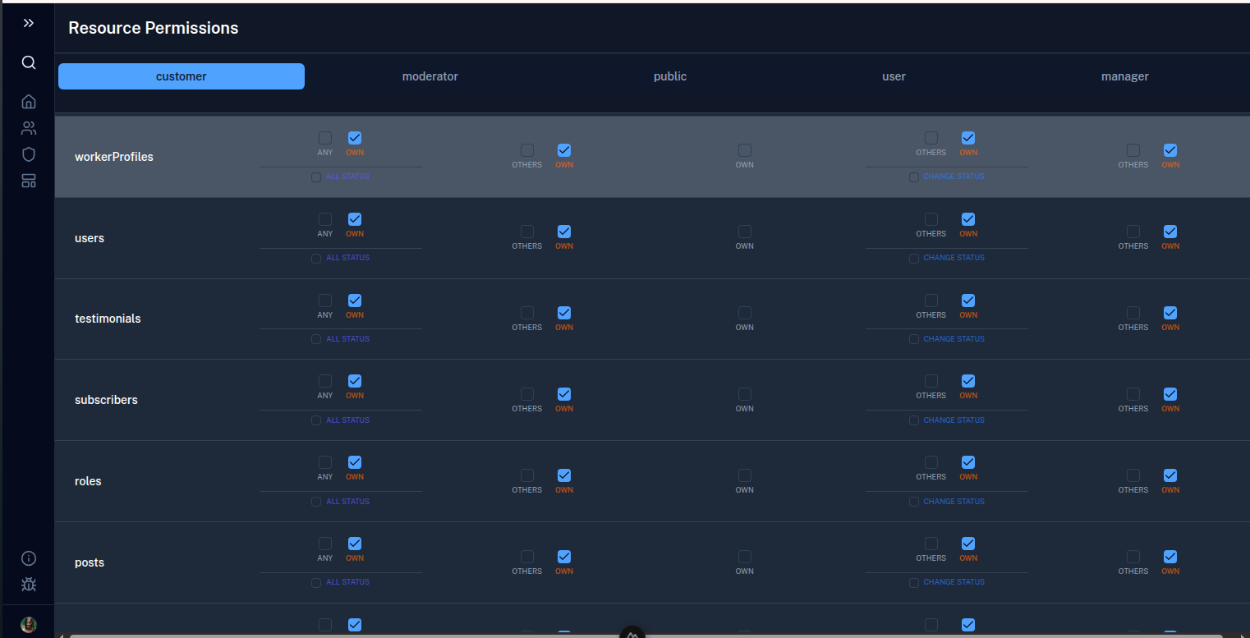Click the posts resource name

coord(90,562)
